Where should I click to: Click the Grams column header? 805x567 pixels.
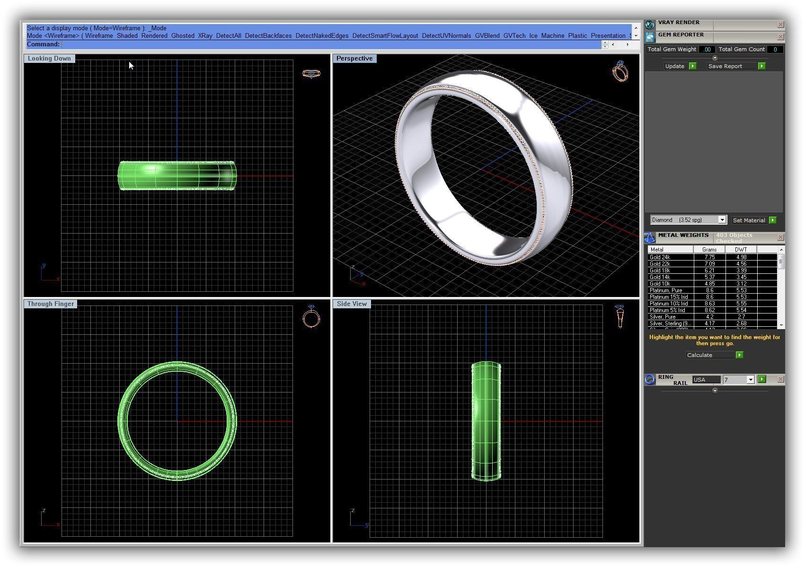(709, 249)
